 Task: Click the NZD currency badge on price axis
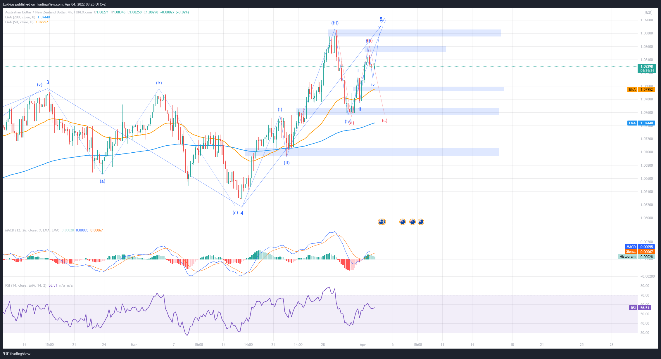648,12
